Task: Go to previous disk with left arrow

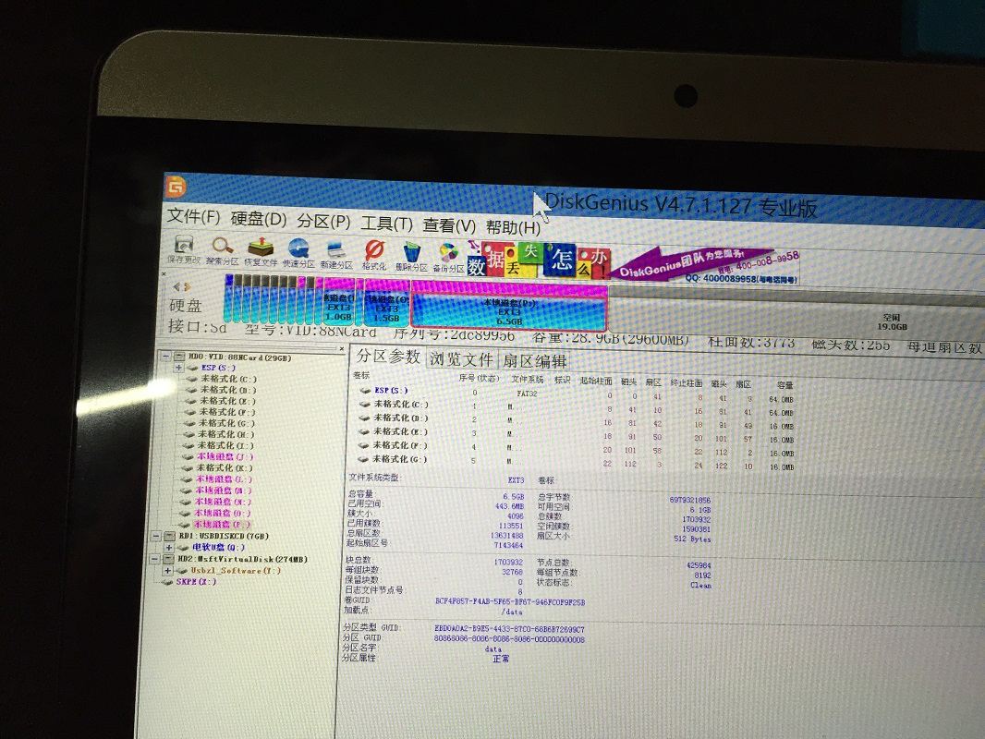Action: coord(176,286)
